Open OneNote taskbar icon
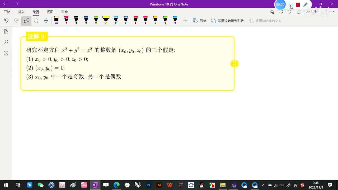This screenshot has height=190, width=338. click(x=95, y=185)
